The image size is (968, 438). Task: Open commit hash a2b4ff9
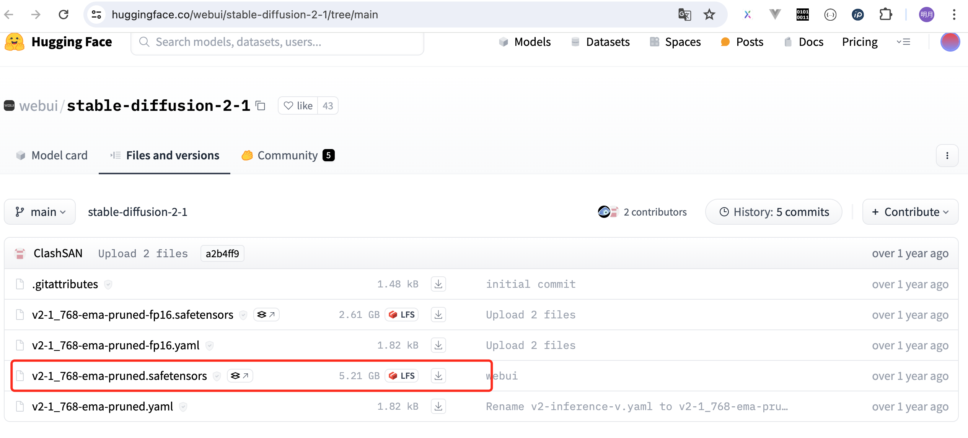pos(222,253)
